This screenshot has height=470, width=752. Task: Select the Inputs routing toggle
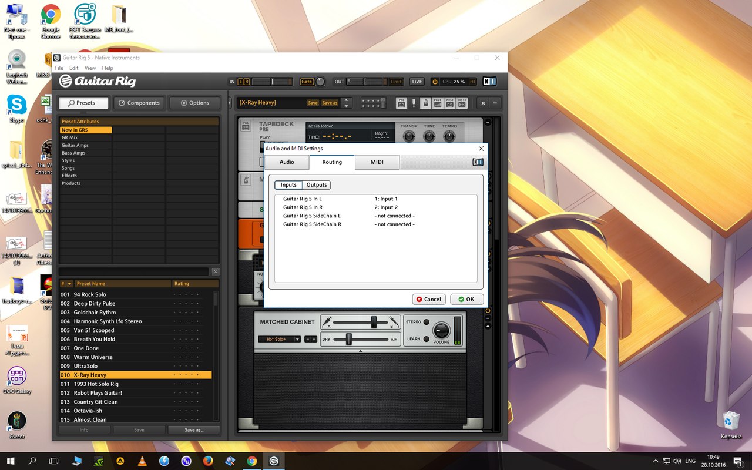(x=288, y=185)
